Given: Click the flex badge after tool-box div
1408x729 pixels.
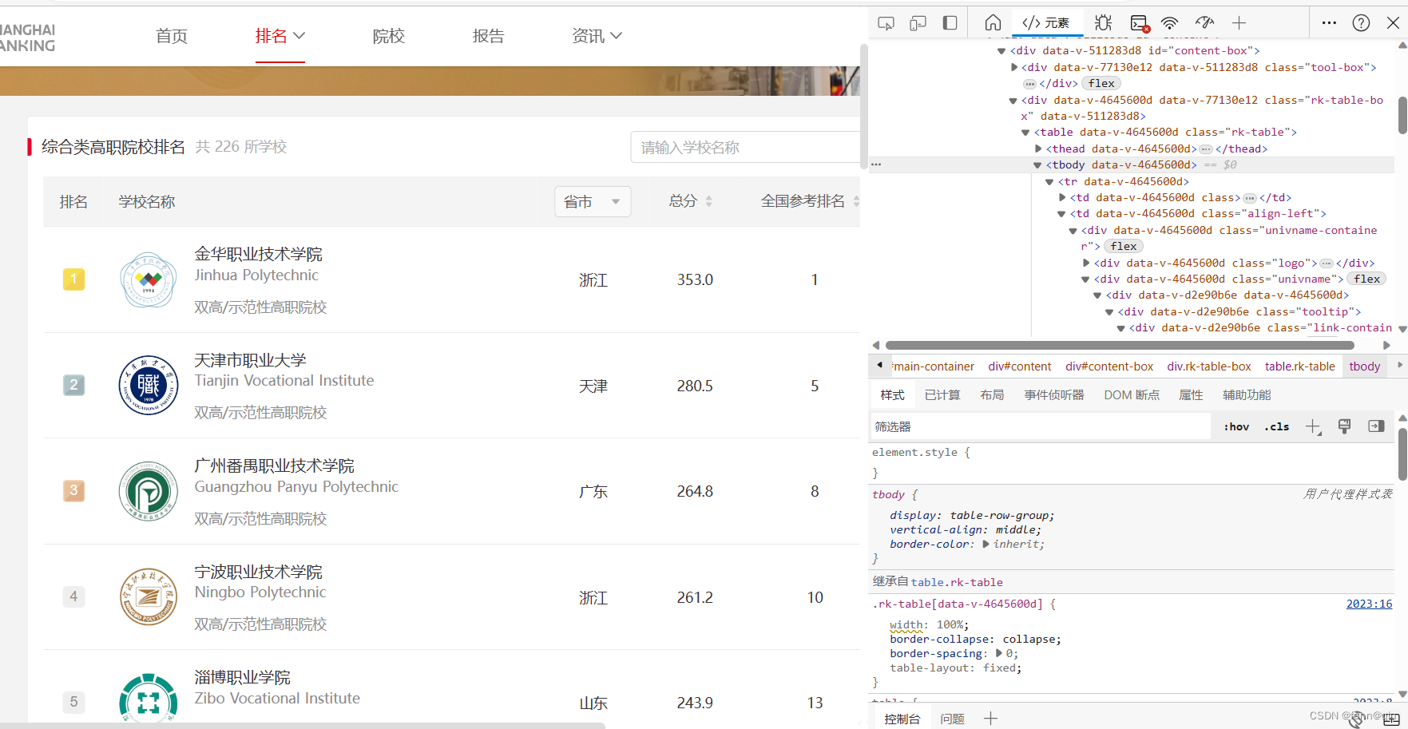Looking at the screenshot, I should [x=1101, y=83].
